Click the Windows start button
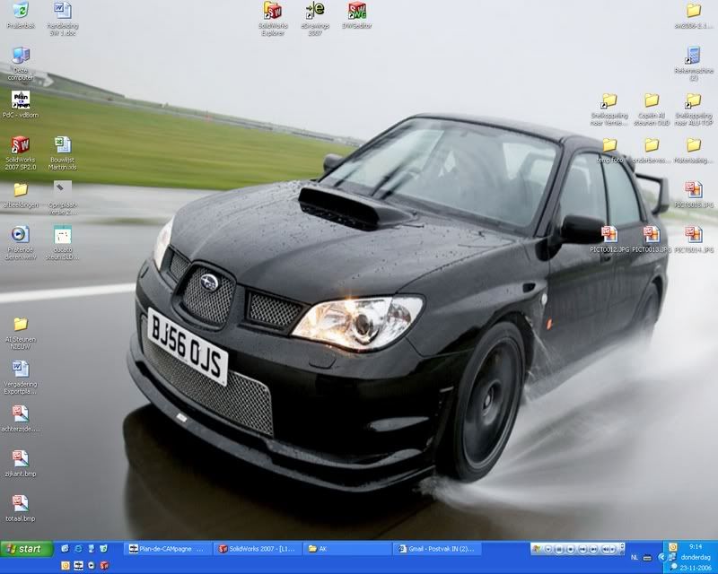 (27, 549)
